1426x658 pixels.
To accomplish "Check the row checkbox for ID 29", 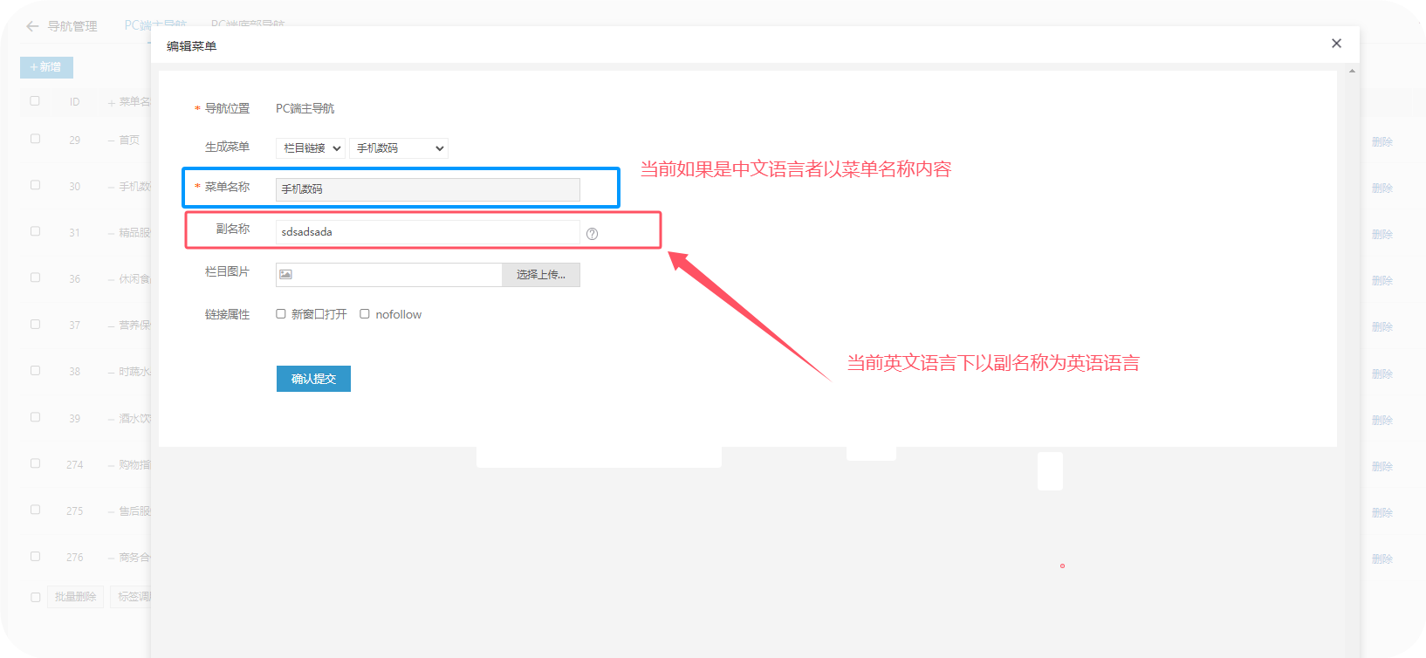I will click(35, 139).
